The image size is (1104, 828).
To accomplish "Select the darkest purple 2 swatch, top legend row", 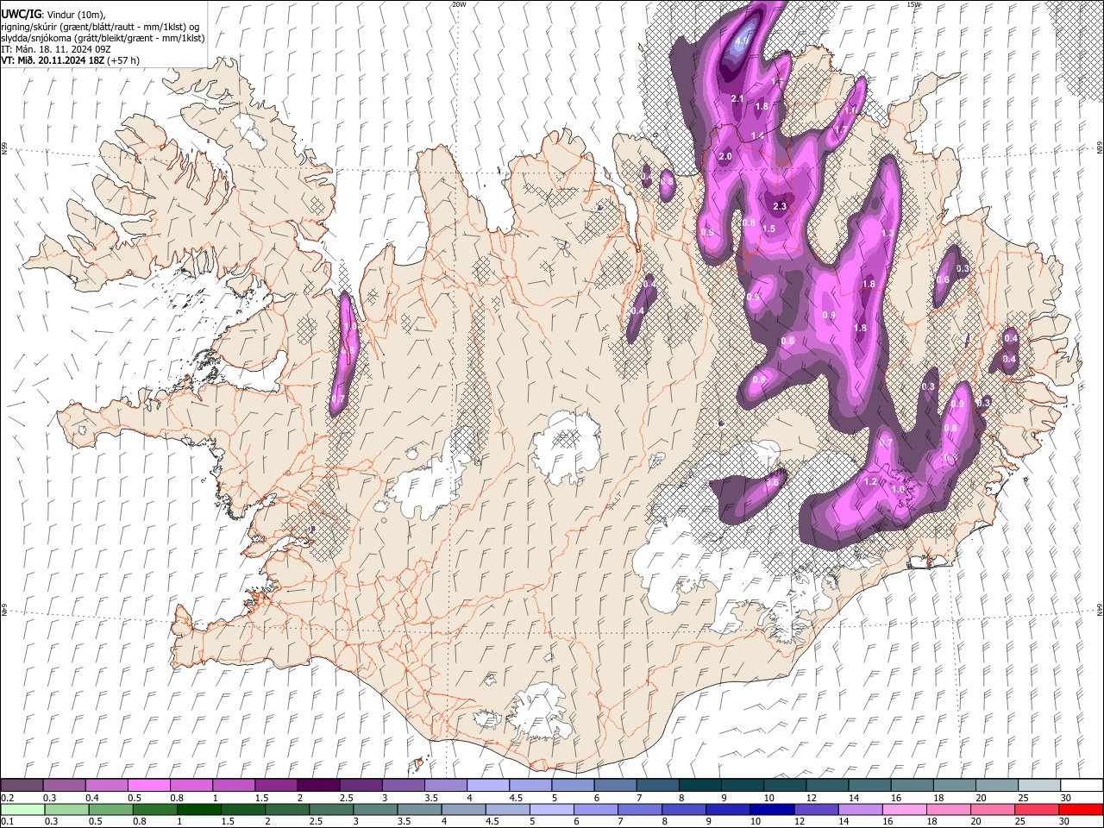I will click(318, 786).
